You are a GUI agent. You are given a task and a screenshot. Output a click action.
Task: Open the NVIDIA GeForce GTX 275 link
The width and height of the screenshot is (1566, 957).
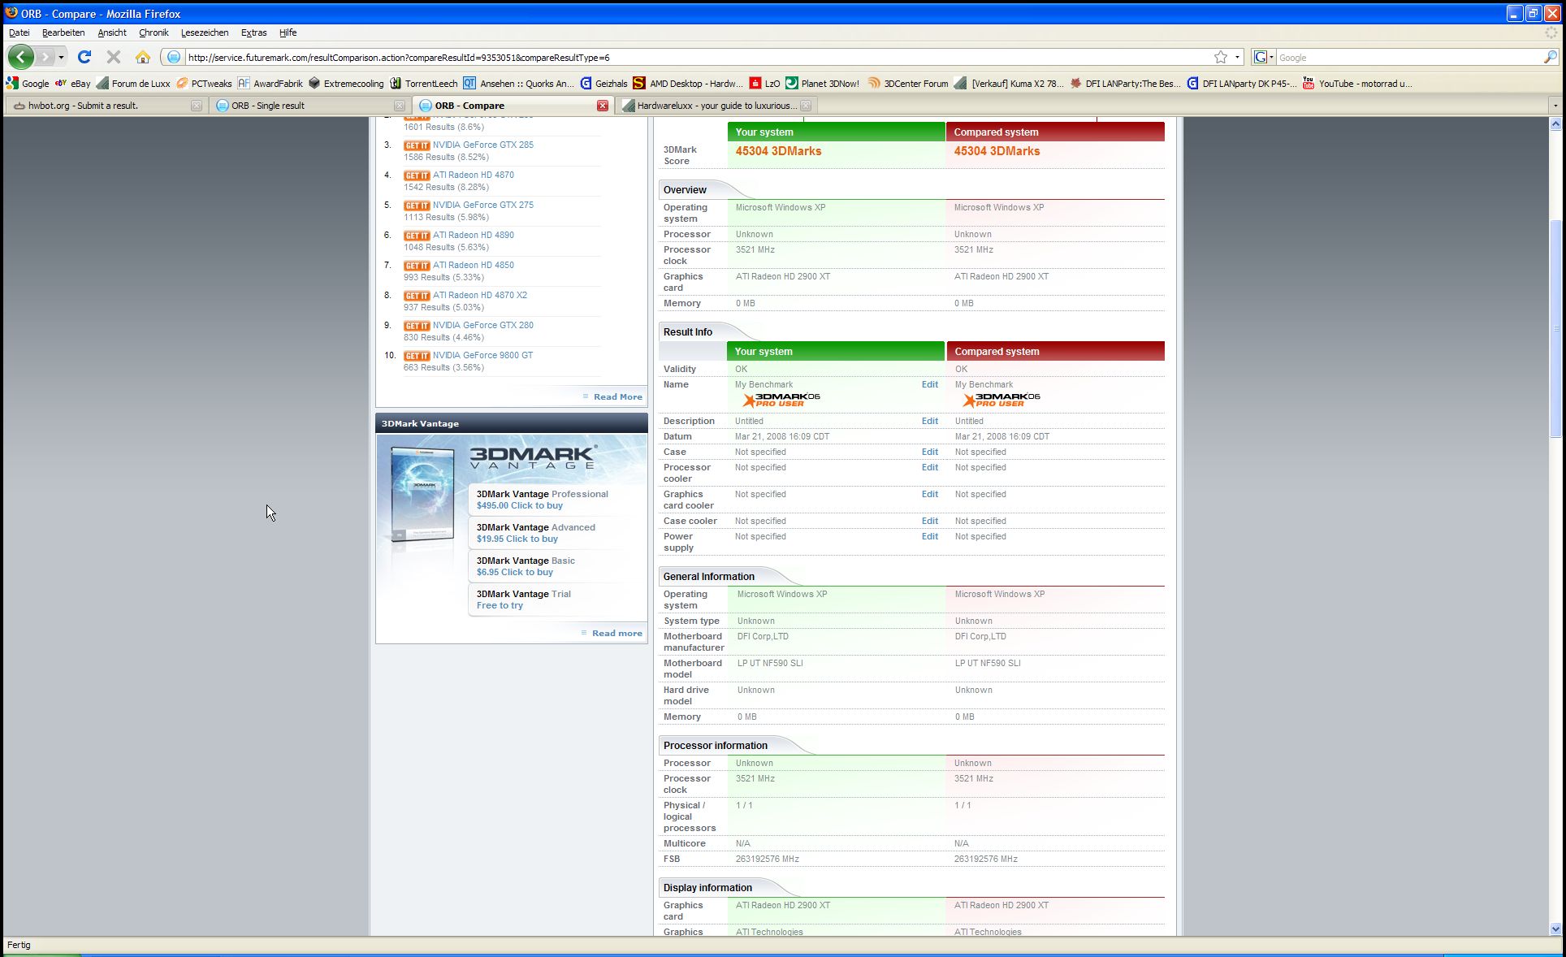pos(483,205)
